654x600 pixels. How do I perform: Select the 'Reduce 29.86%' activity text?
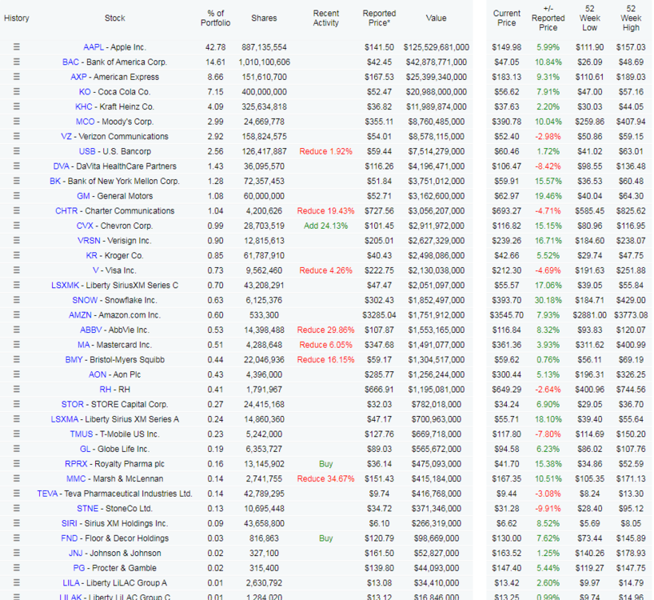[x=325, y=330]
